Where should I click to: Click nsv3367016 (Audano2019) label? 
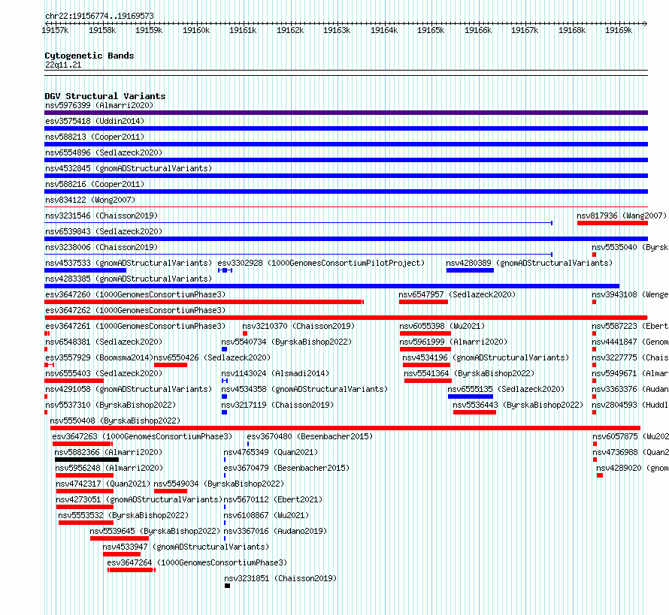coord(275,531)
